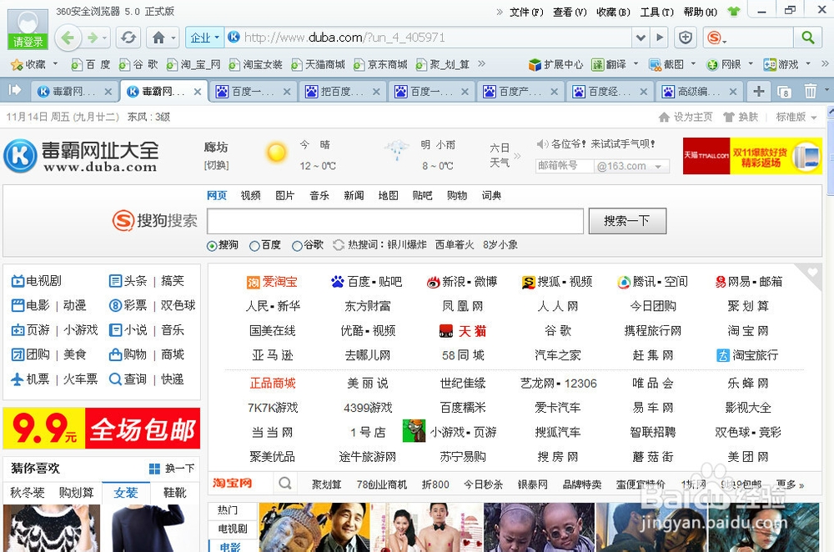The image size is (834, 552).
Task: Open 扩展中心 extension center
Action: pyautogui.click(x=555, y=65)
